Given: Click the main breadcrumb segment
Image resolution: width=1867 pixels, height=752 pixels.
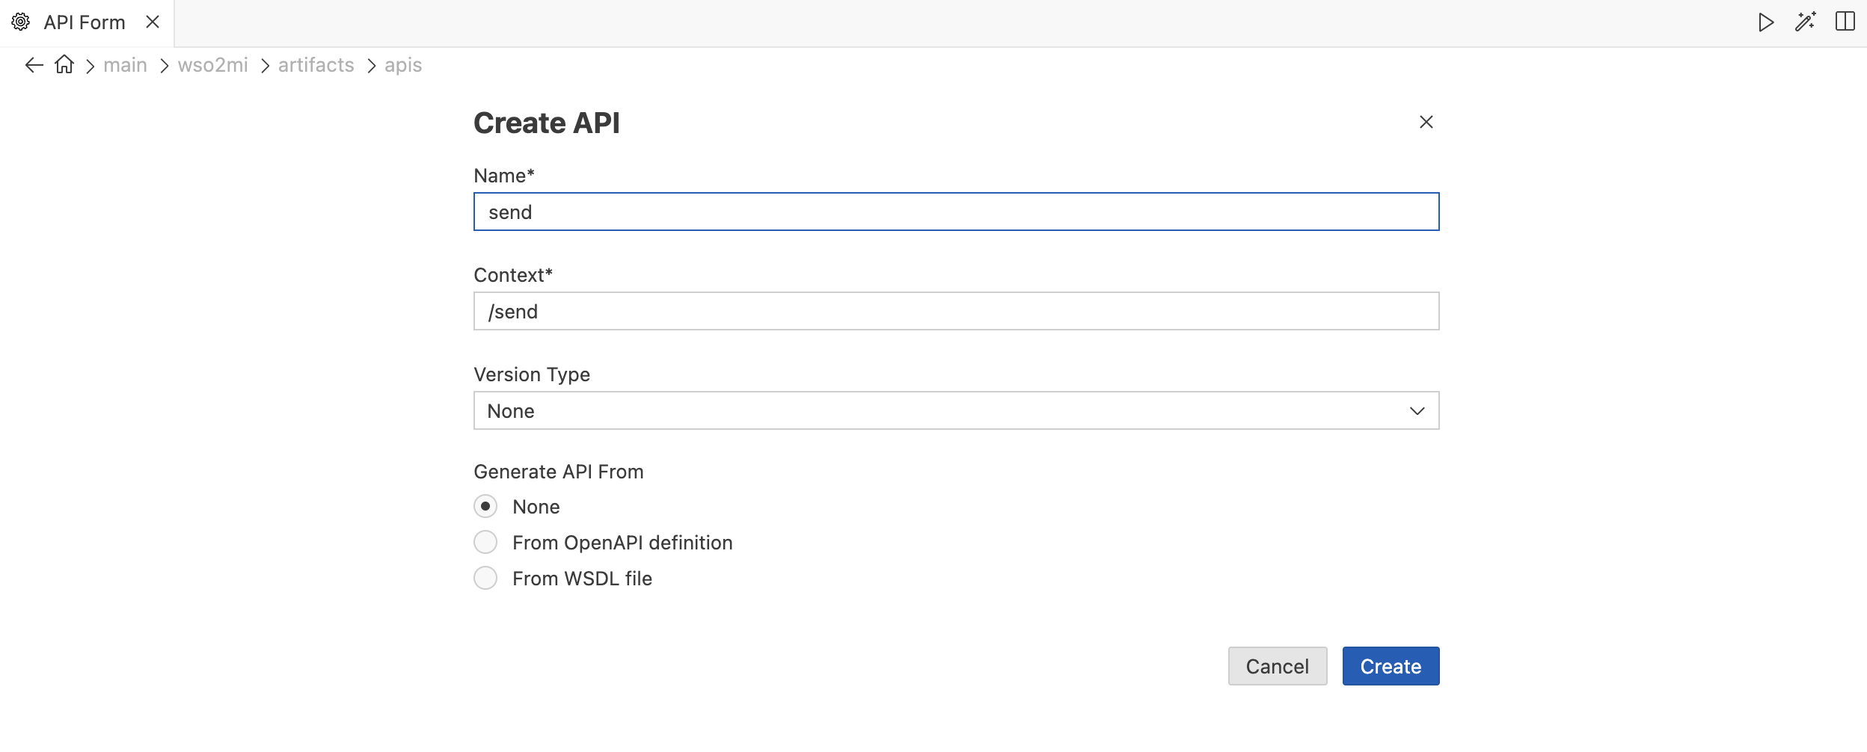Looking at the screenshot, I should click(x=125, y=65).
